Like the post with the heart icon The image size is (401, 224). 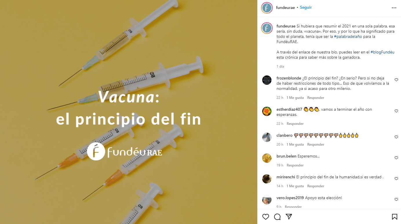(x=265, y=216)
